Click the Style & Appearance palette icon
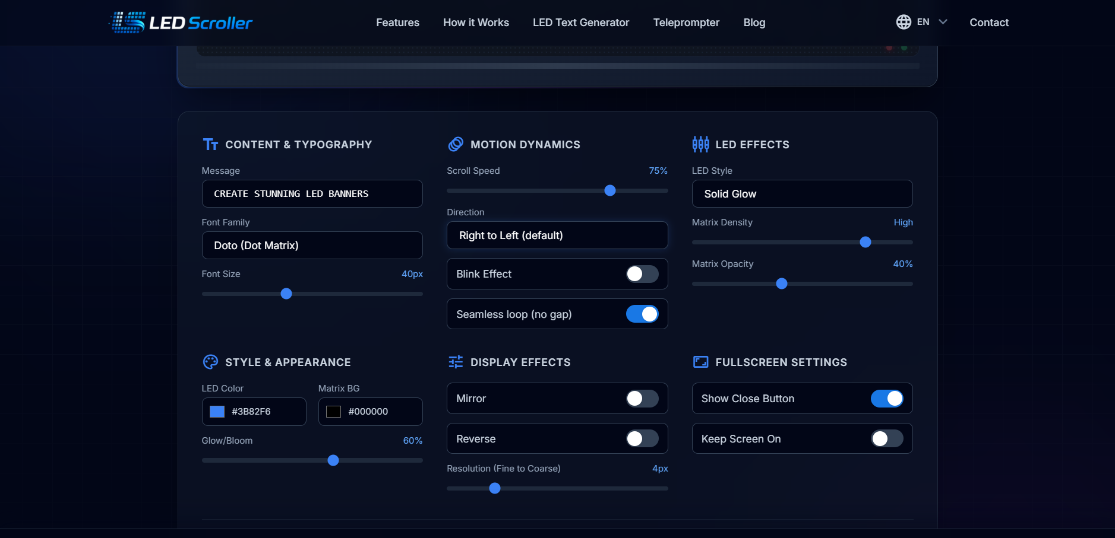The width and height of the screenshot is (1115, 538). [210, 362]
